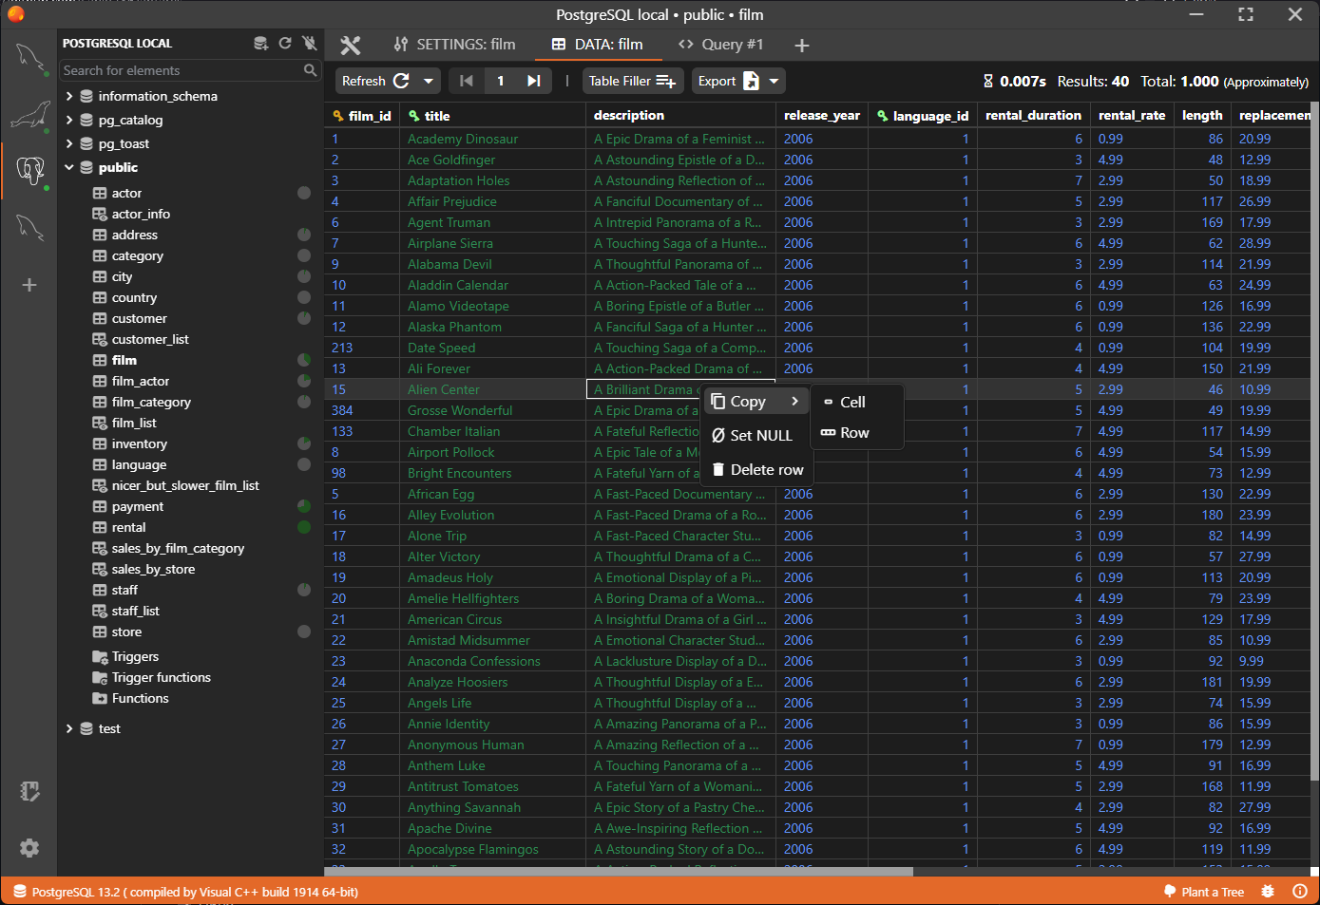
Task: Click the language_id column header
Action: 923,115
